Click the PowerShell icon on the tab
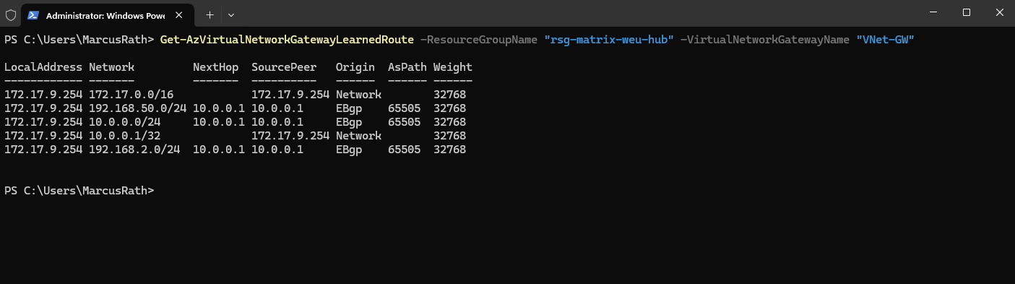 click(33, 14)
